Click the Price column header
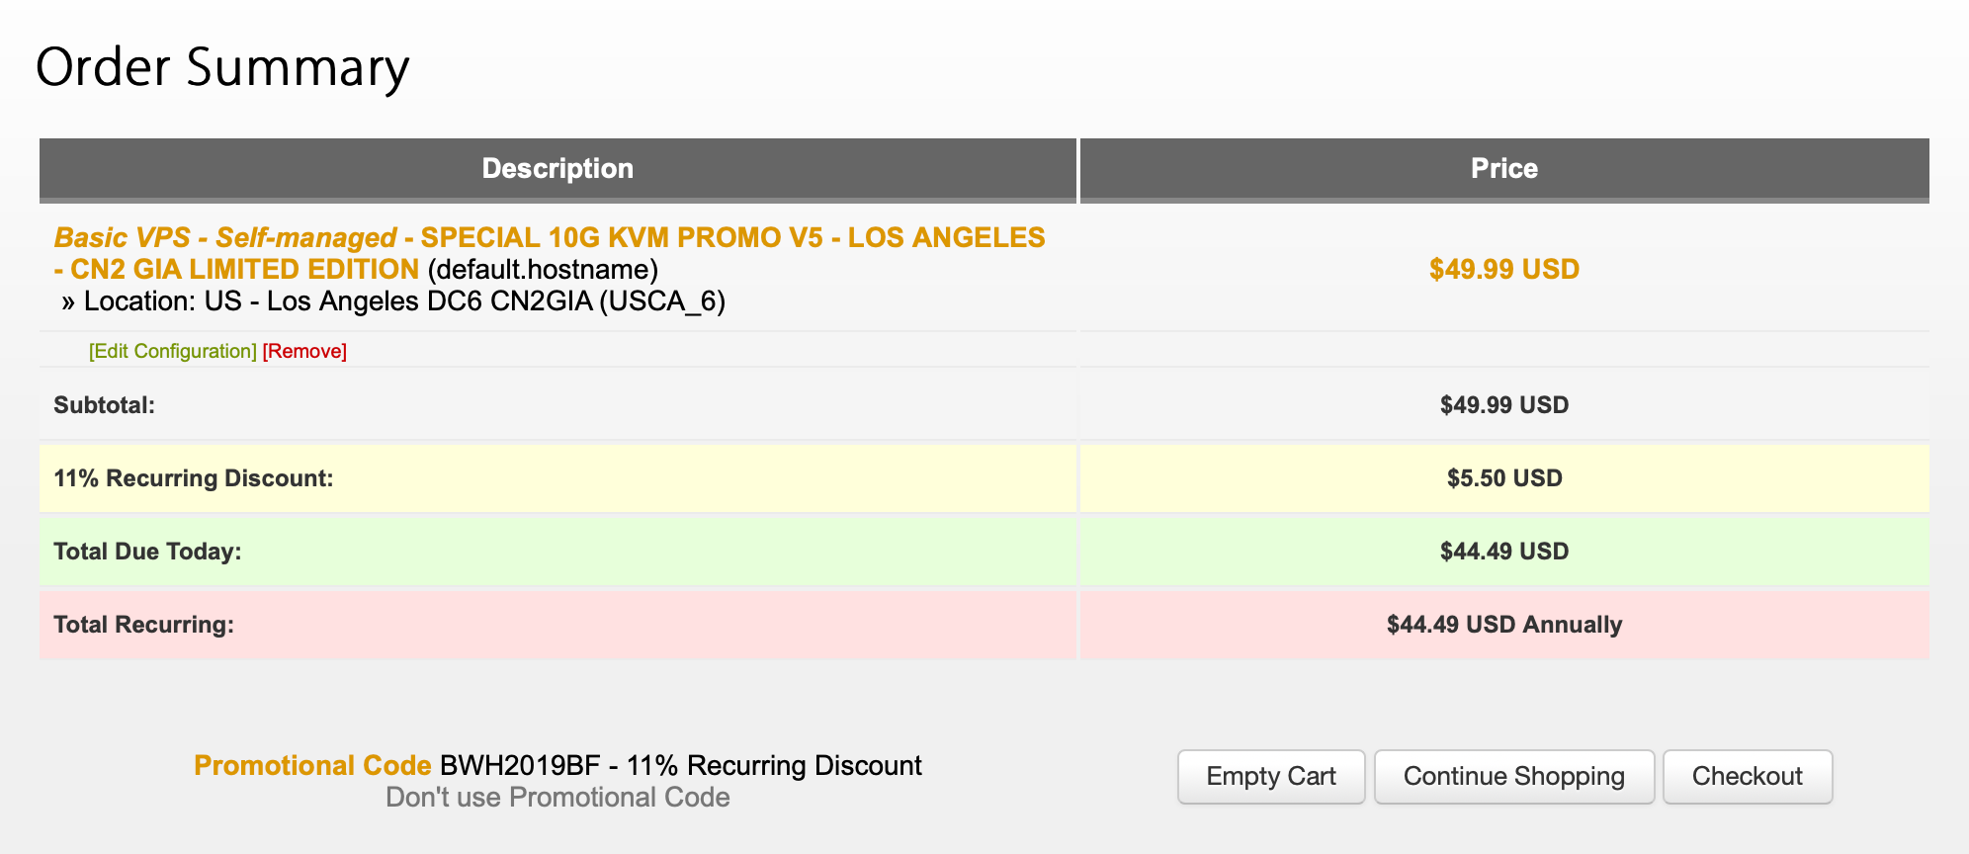The height and width of the screenshot is (854, 1969). click(1503, 169)
